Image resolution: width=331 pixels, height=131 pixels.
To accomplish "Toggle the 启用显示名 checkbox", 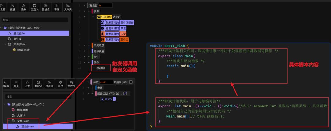I will click(131, 82).
